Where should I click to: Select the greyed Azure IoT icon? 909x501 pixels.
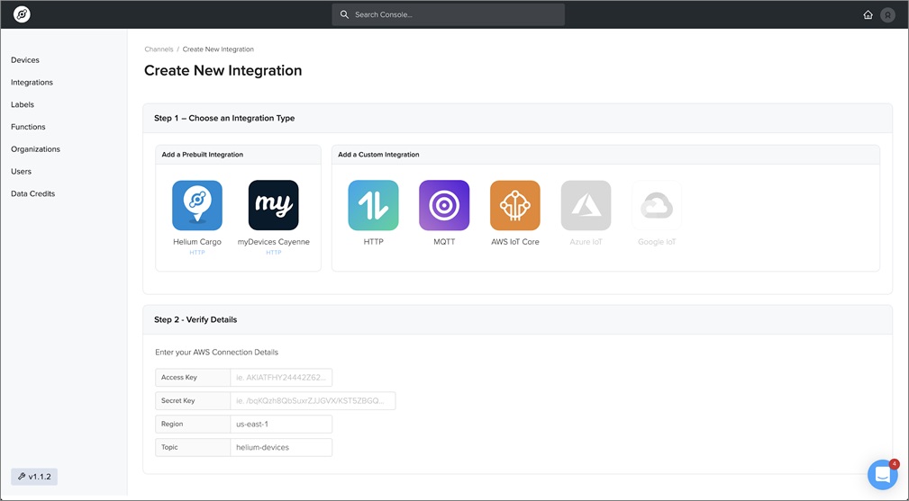[x=586, y=205]
